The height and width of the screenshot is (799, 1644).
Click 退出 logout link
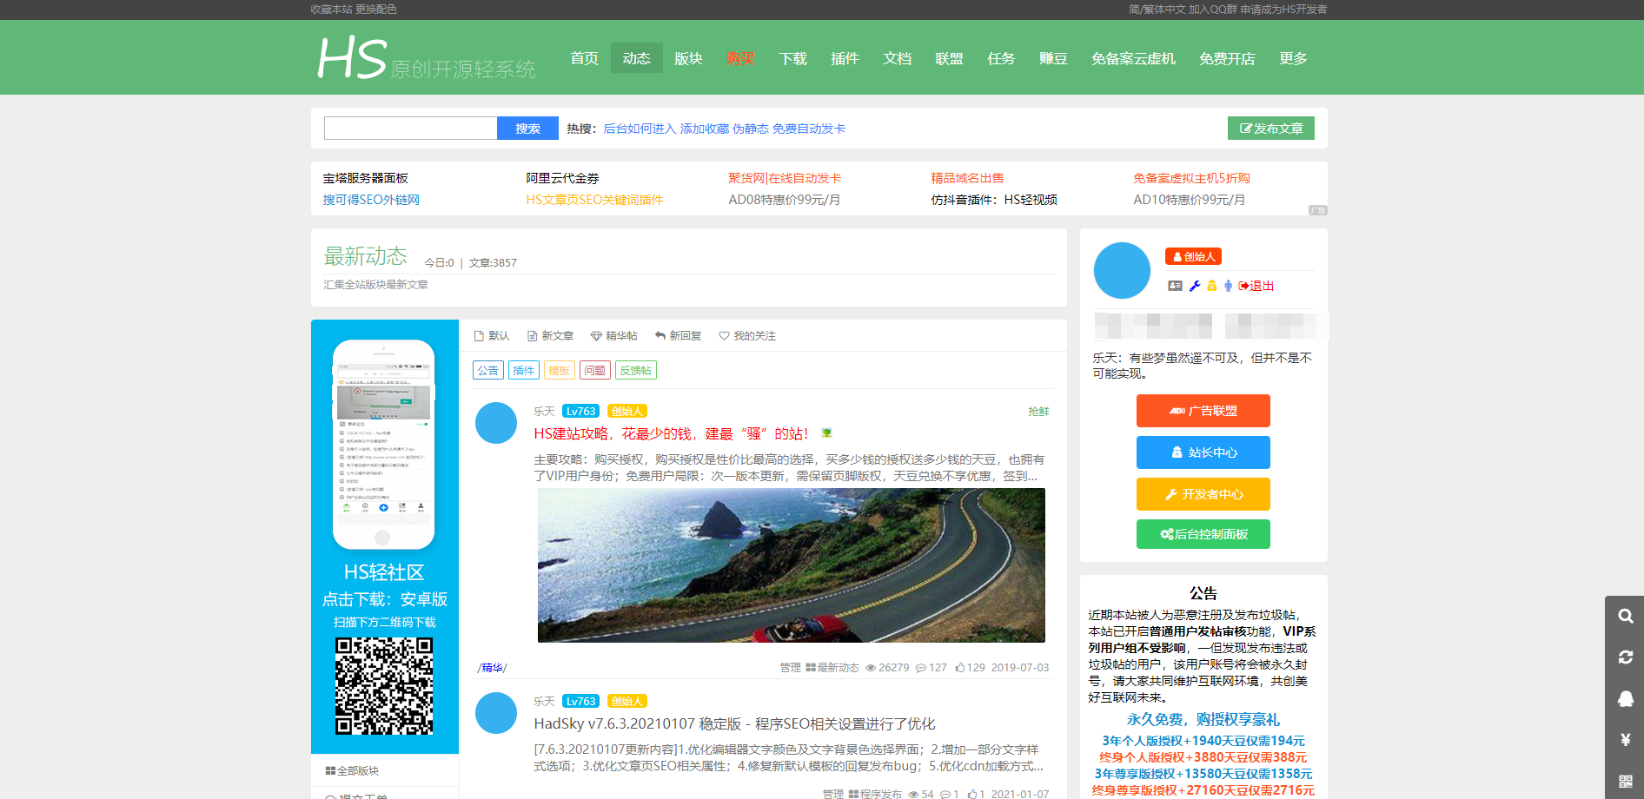point(1256,286)
